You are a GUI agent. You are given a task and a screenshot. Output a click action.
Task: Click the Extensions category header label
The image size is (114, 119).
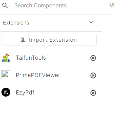(16, 23)
